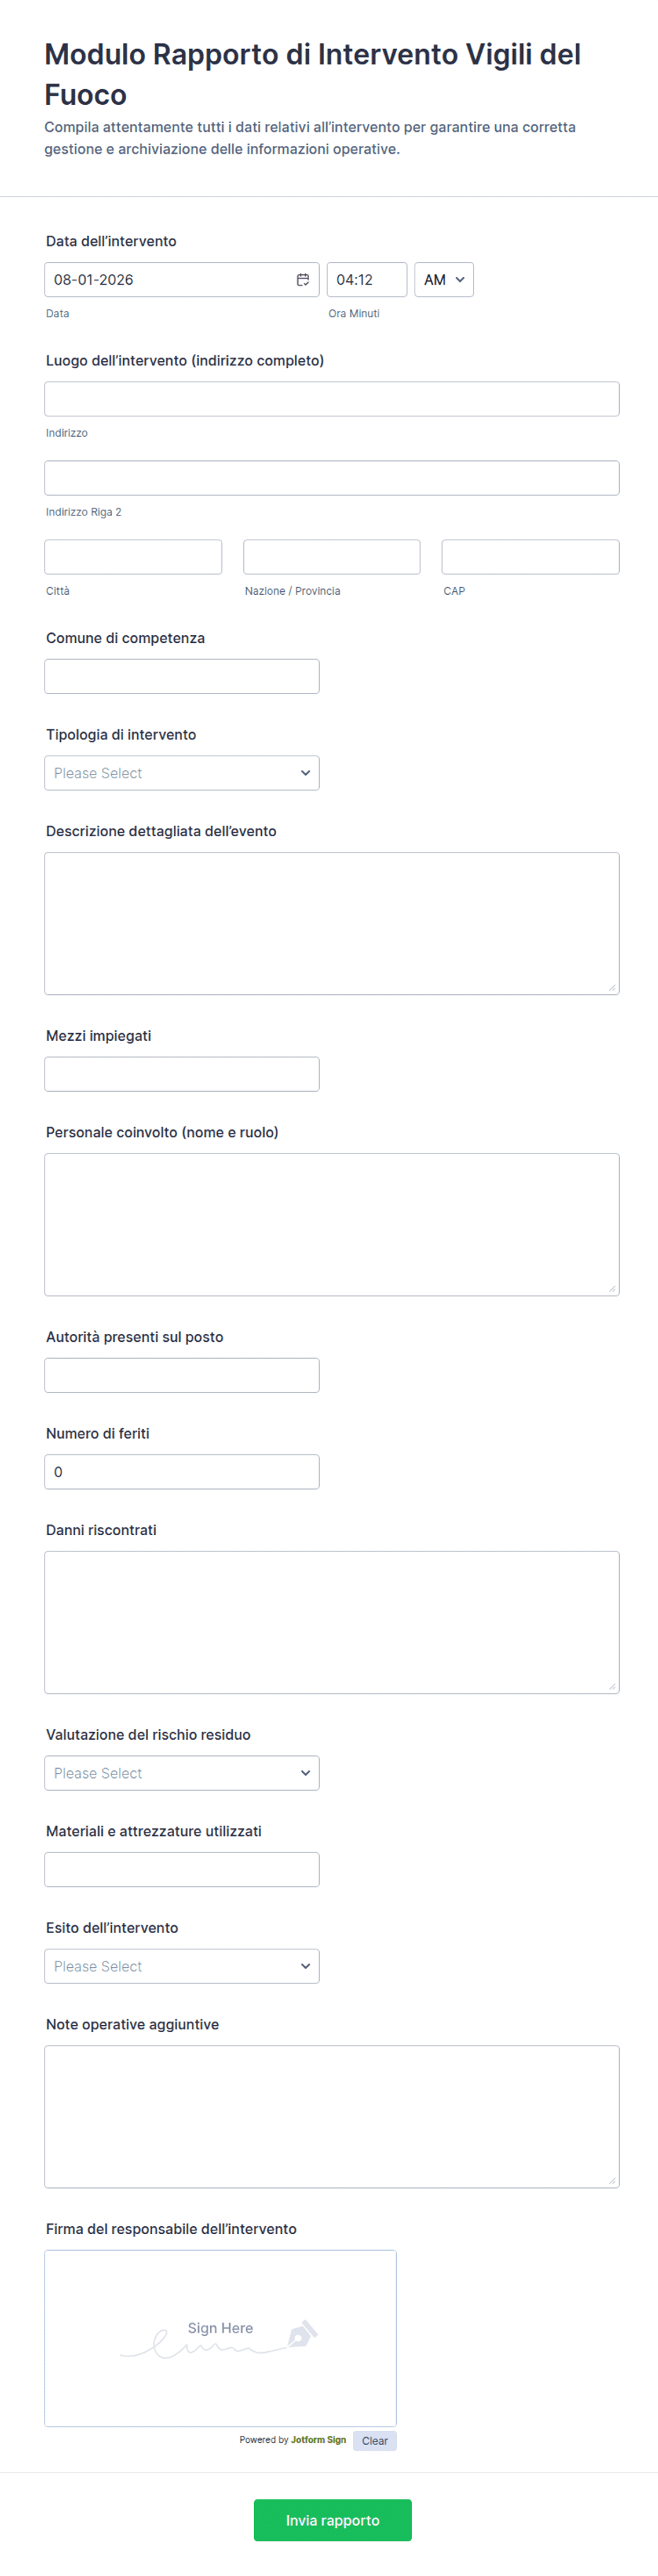Open the calendar date picker icon

303,280
